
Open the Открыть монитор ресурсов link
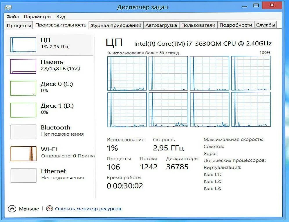[88, 209]
